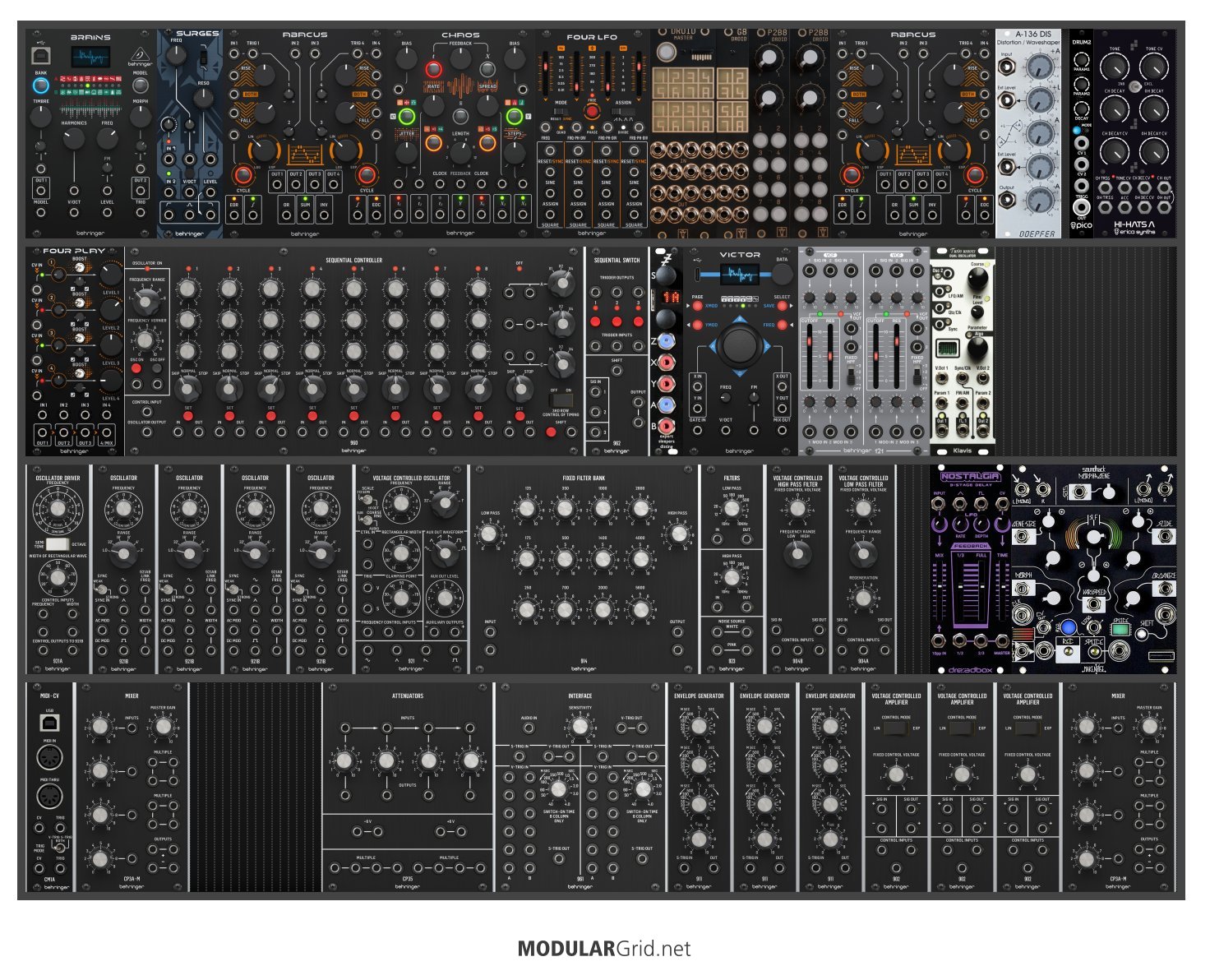Click the Master Gain knob on the left CP3A-M mixer

pos(163,727)
